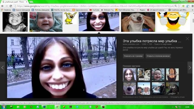The image size is (194, 109).
Task: Click Отправить отзыв feedback link
Action: [x=177, y=97]
